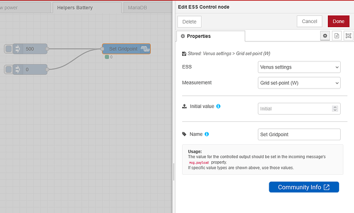Open node settings gear icon
This screenshot has height=213, width=354.
(x=325, y=36)
